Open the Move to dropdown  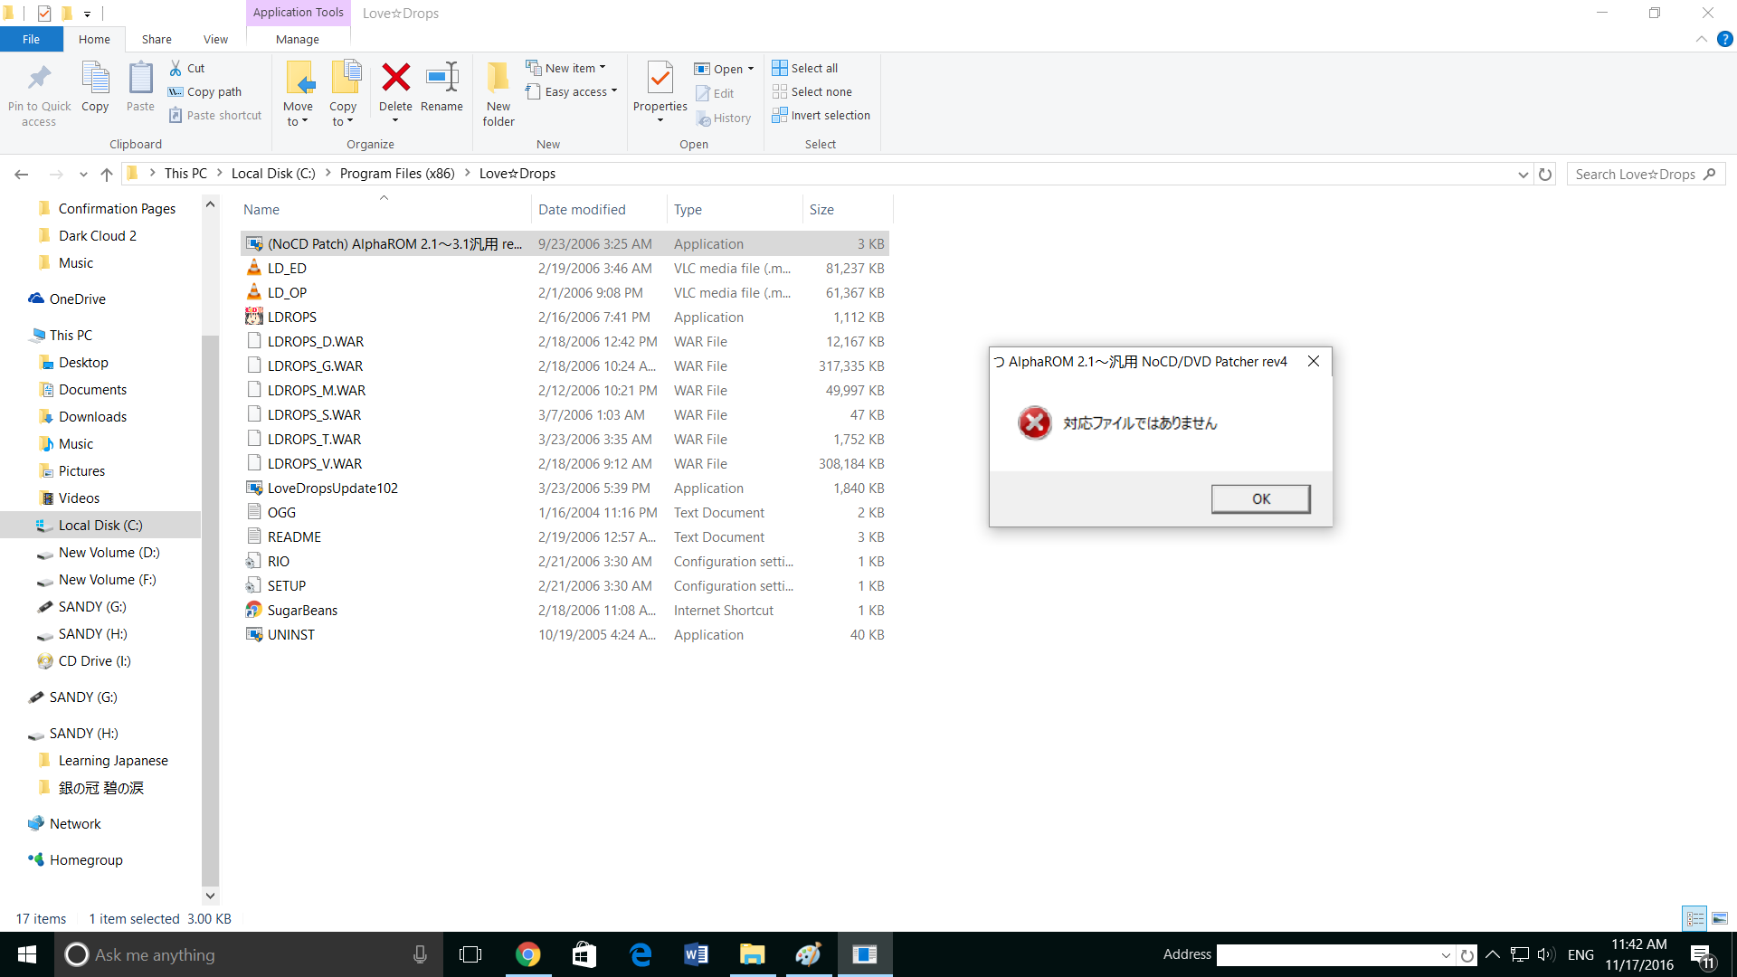tap(298, 114)
